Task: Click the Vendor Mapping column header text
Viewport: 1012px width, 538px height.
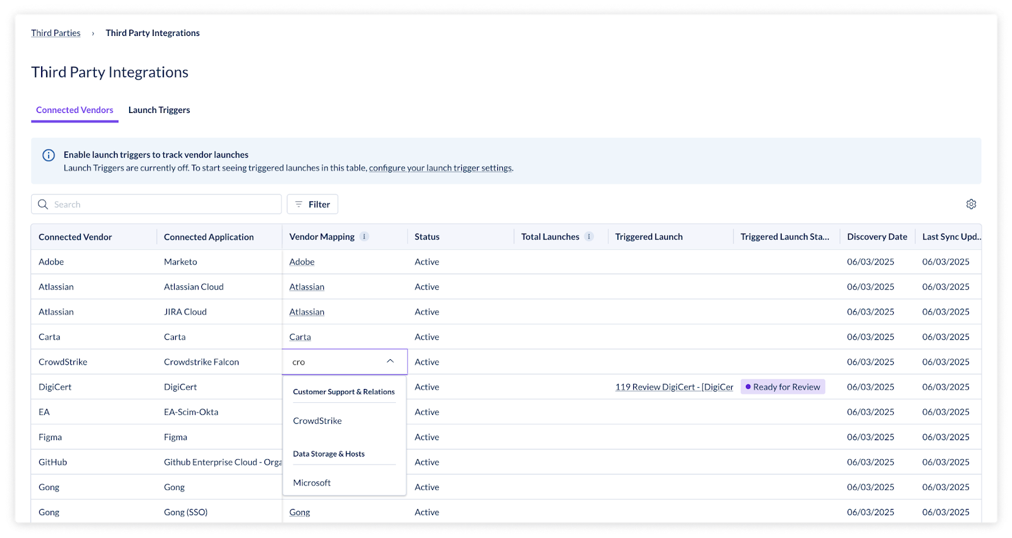Action: pyautogui.click(x=322, y=237)
